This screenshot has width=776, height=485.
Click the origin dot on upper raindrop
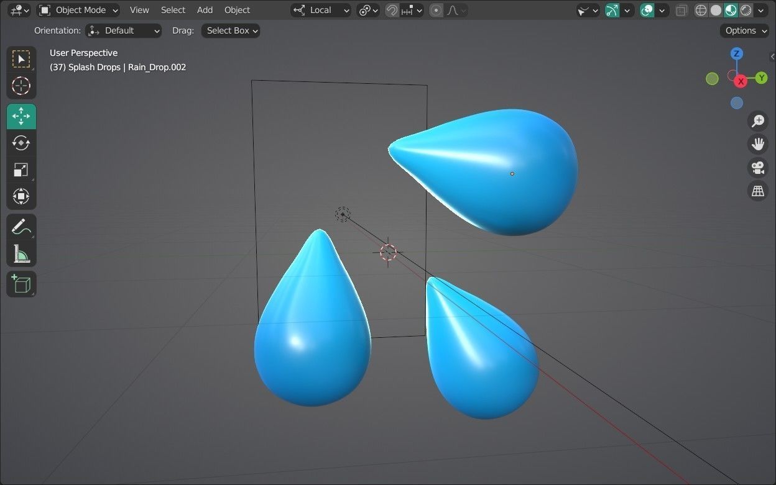(512, 174)
